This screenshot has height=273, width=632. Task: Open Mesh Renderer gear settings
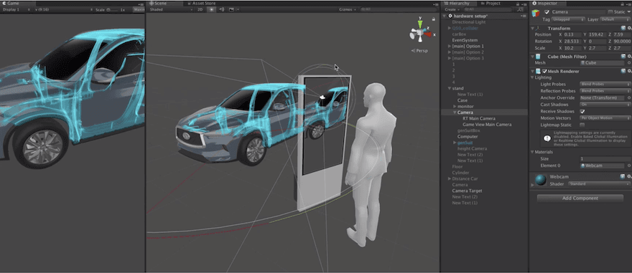click(x=629, y=71)
